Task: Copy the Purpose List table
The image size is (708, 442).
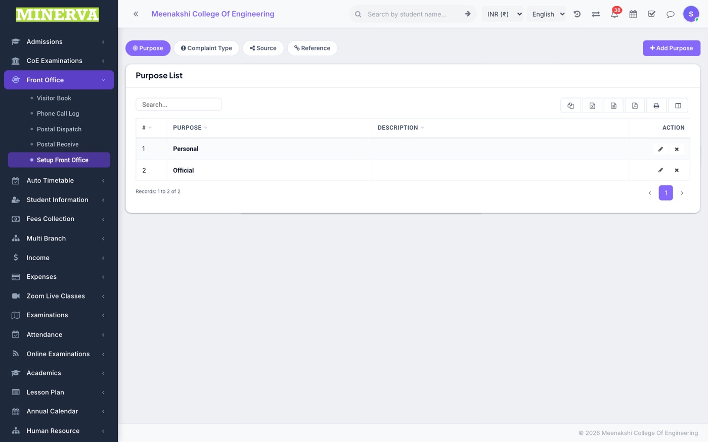Action: (571, 106)
